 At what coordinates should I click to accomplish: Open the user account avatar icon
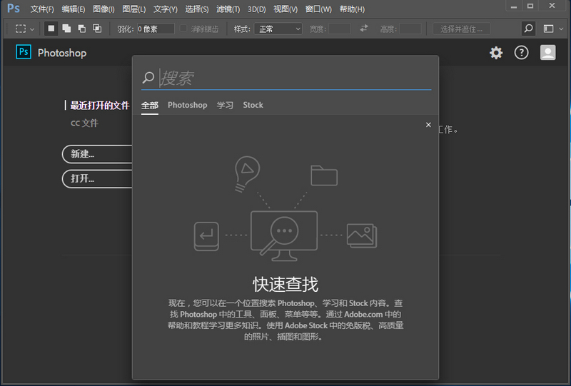click(x=547, y=53)
